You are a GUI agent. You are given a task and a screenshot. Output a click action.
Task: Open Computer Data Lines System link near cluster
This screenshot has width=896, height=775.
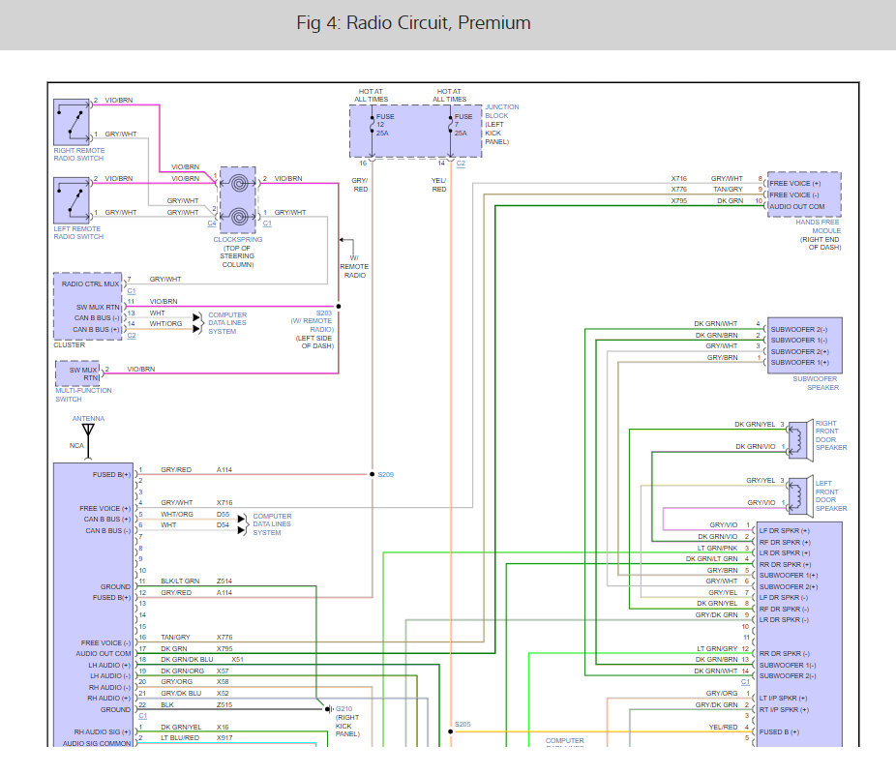[x=227, y=323]
